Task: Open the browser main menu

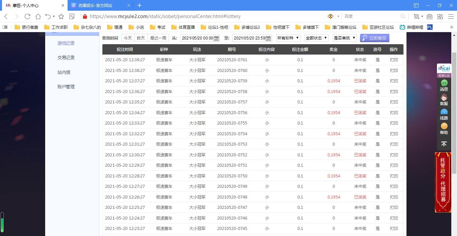Action: coord(451,16)
